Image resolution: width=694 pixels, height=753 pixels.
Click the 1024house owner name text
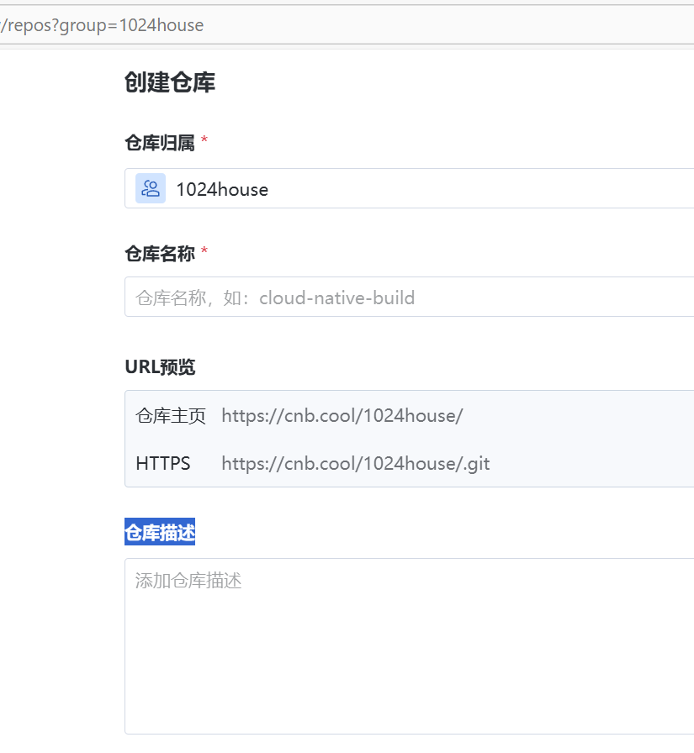pyautogui.click(x=221, y=188)
